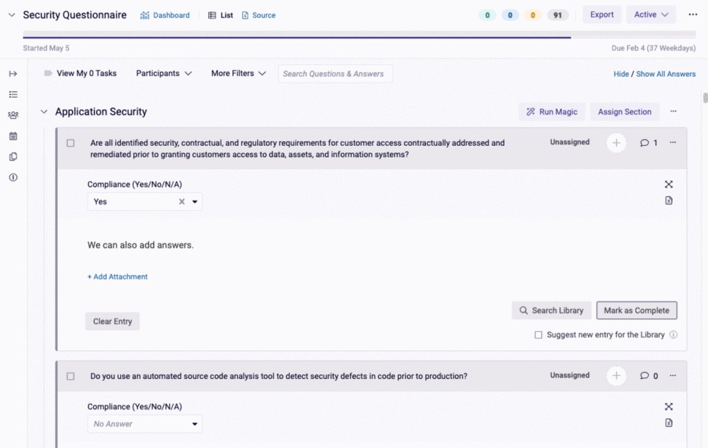The height and width of the screenshot is (448, 708).
Task: Check the second question's checkbox
Action: coord(70,375)
